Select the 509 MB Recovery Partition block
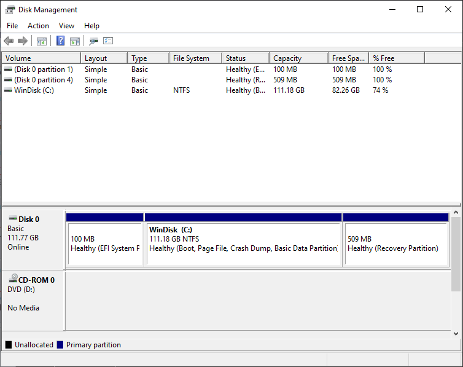This screenshot has width=463, height=367. tap(396, 240)
